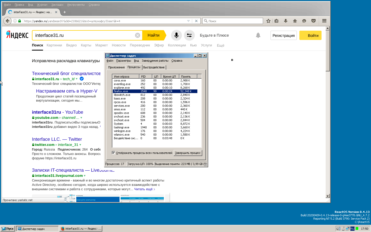Start Yandex voice search microphone

(176, 35)
